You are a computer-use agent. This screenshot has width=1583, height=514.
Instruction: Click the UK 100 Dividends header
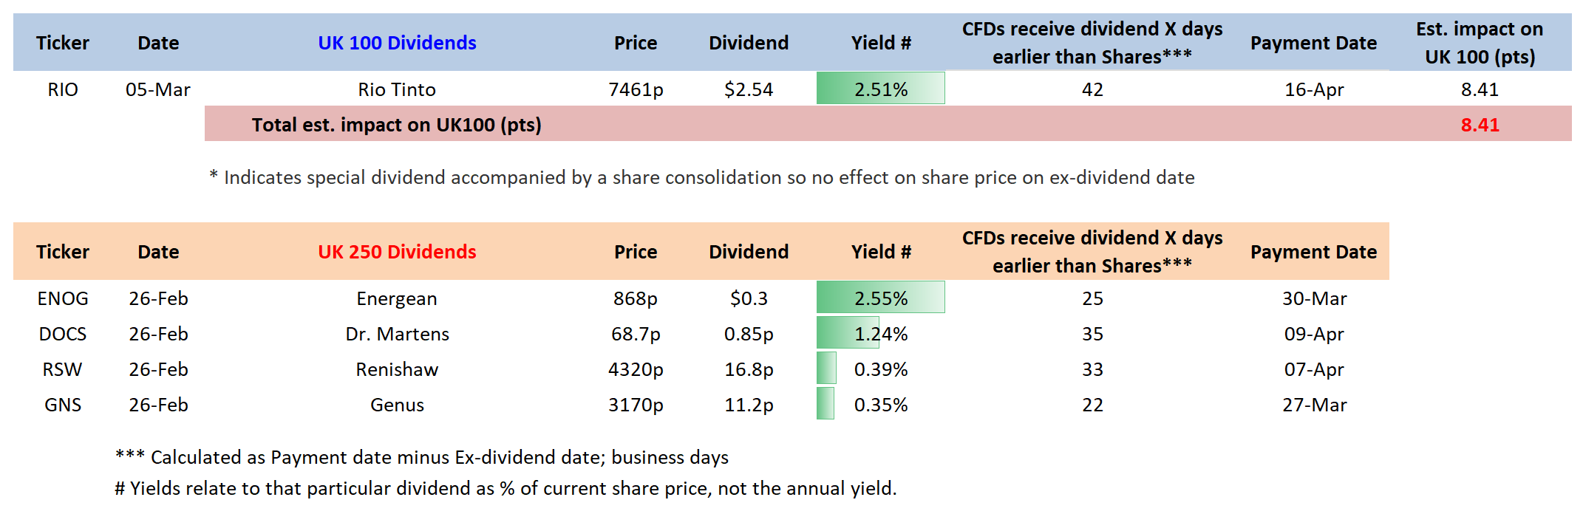click(397, 43)
